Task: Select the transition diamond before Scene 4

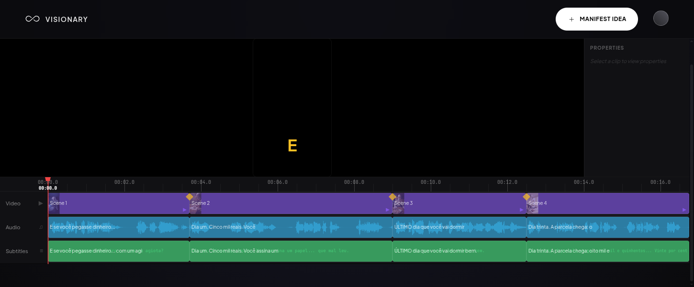Action: pyautogui.click(x=526, y=197)
